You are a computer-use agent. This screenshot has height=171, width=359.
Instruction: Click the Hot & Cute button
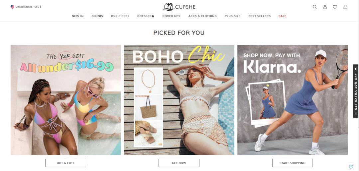pos(66,163)
